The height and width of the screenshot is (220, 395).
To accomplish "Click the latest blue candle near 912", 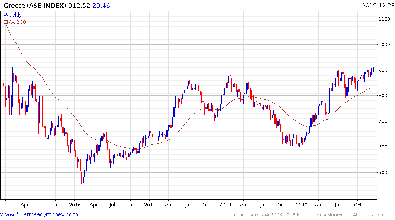I will (373, 69).
